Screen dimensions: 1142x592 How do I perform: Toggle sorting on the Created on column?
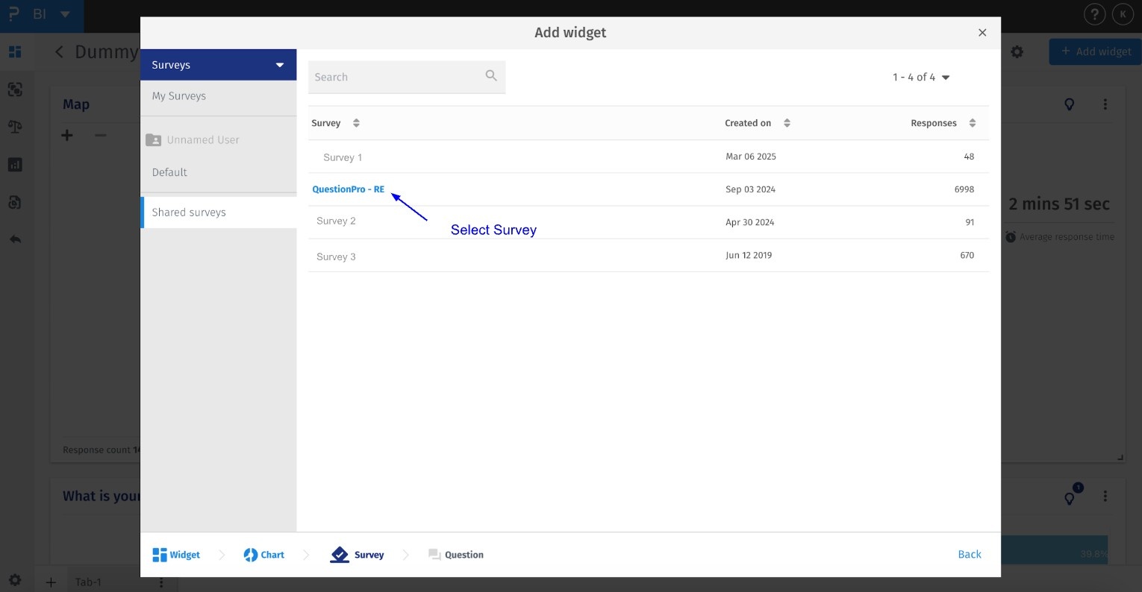point(787,122)
